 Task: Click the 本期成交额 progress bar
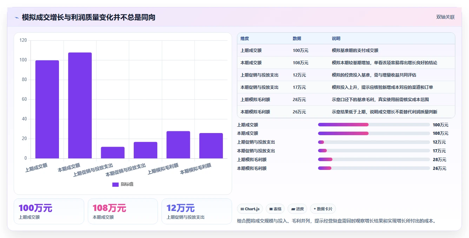pos(374,133)
